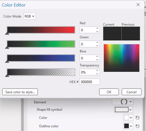This screenshot has height=131, width=146.
Task: Increase Transparency with up arrow
Action: click(x=97, y=71)
